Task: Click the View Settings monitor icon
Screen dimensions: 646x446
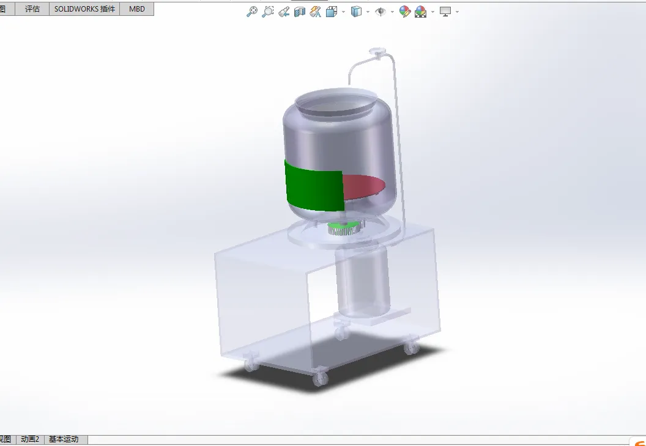Action: click(x=445, y=12)
